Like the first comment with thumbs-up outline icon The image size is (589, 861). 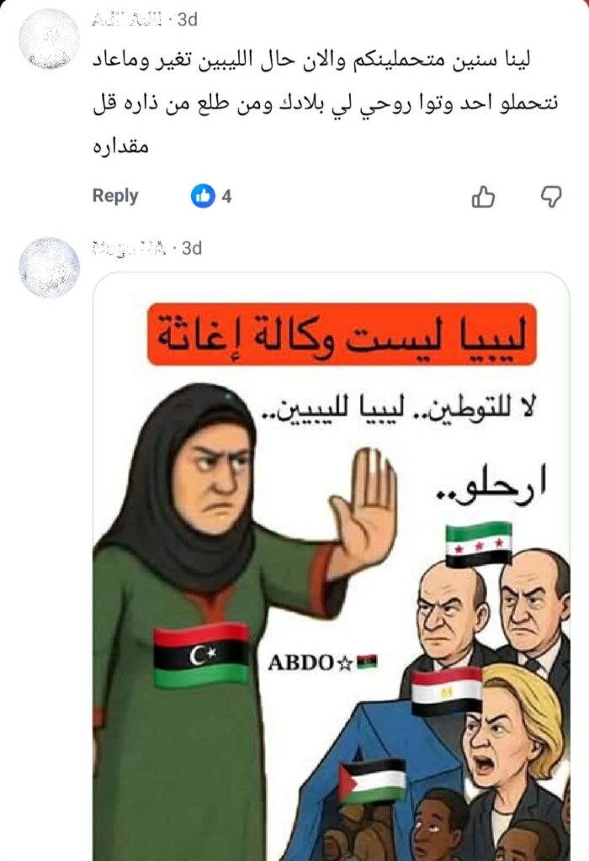[x=484, y=196]
